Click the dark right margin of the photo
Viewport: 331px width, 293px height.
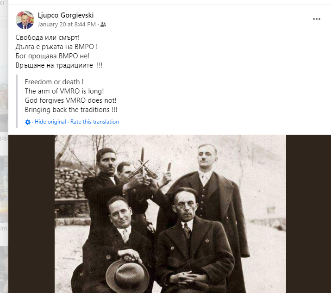(x=308, y=214)
